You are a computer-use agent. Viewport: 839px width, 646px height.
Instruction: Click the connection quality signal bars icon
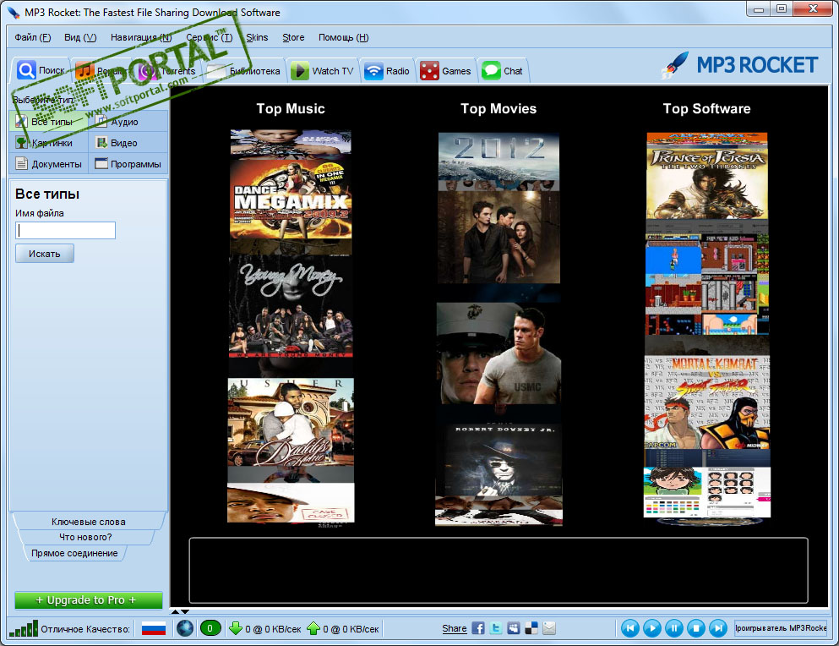coord(24,628)
